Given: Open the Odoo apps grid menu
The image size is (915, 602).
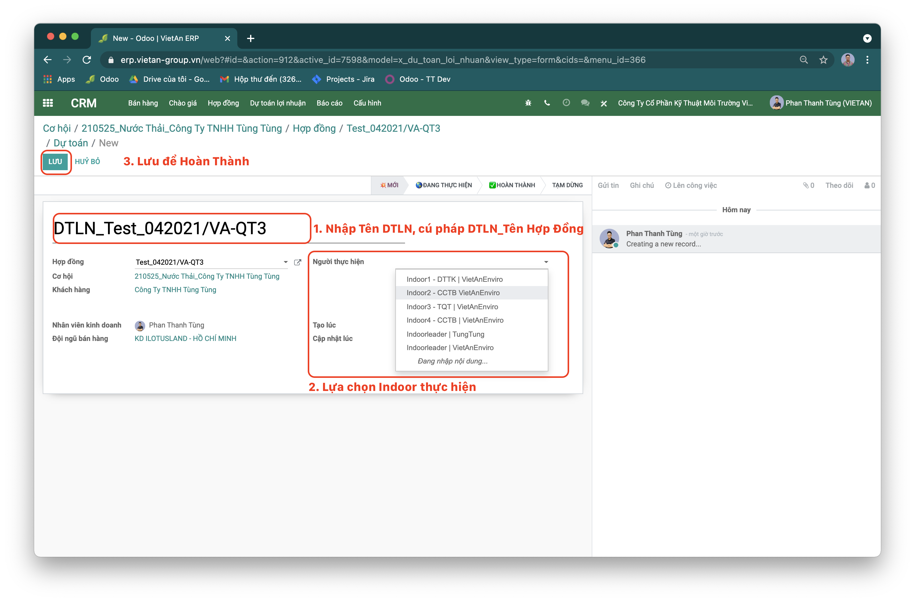Looking at the screenshot, I should coord(48,103).
